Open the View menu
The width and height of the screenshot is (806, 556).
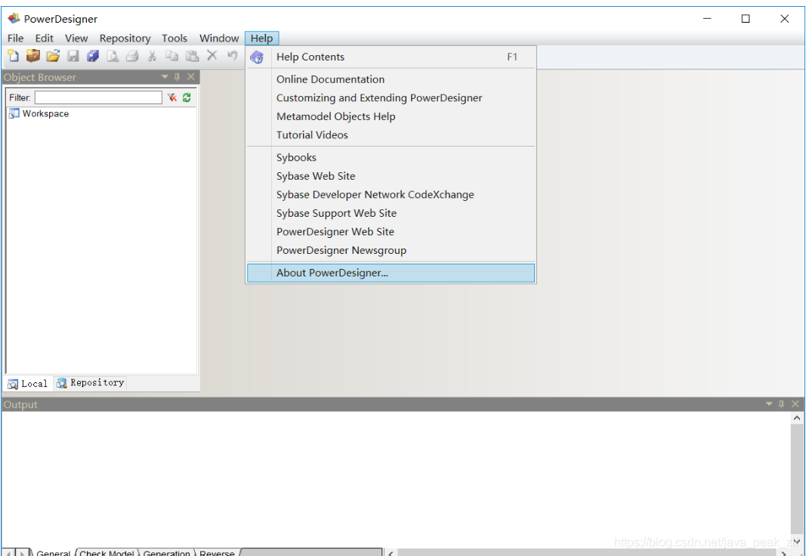click(76, 38)
